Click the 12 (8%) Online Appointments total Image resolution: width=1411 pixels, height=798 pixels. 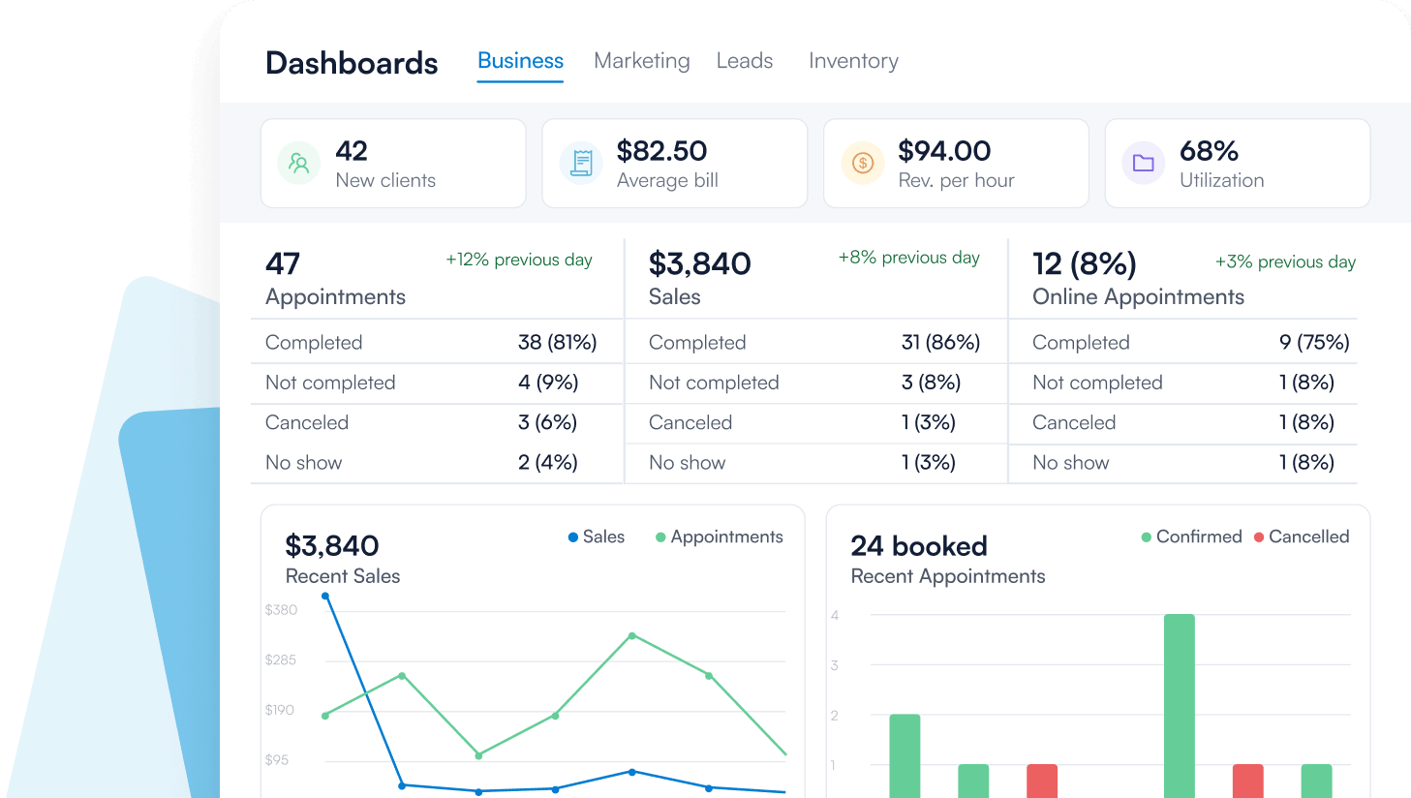(1085, 263)
